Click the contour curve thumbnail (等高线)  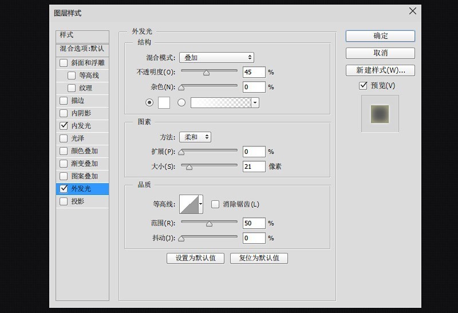point(188,204)
